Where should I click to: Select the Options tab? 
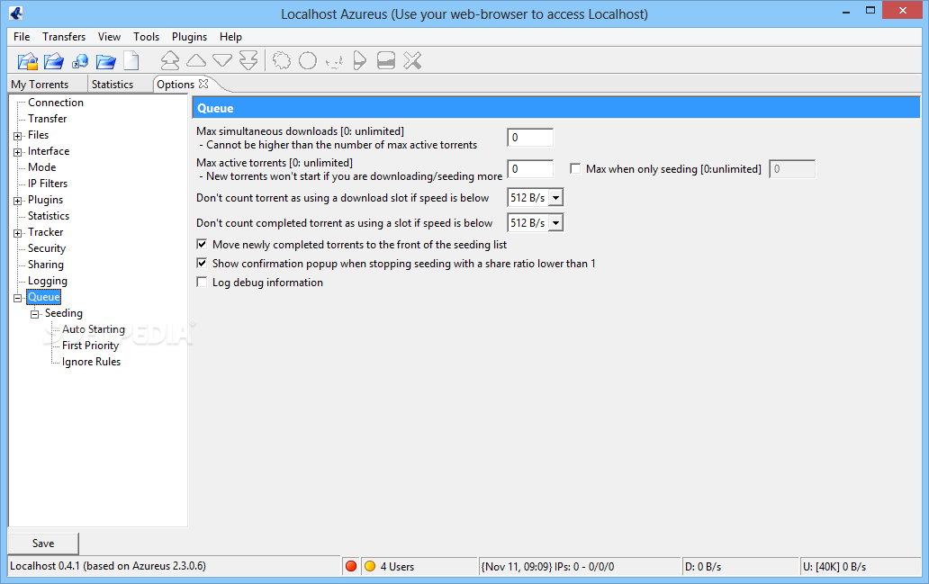[x=176, y=84]
